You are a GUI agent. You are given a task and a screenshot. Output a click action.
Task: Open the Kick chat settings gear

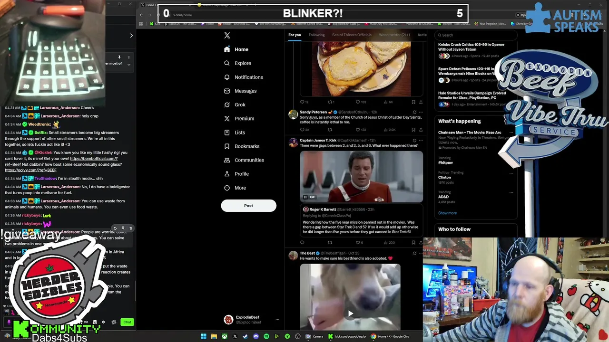pyautogui.click(x=103, y=322)
